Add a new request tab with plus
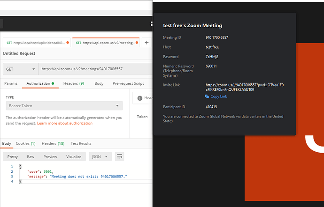Viewport: 324px width, 207px height. [147, 43]
